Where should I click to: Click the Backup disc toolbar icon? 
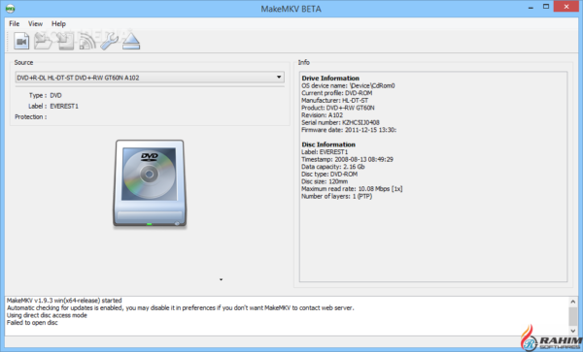point(65,41)
